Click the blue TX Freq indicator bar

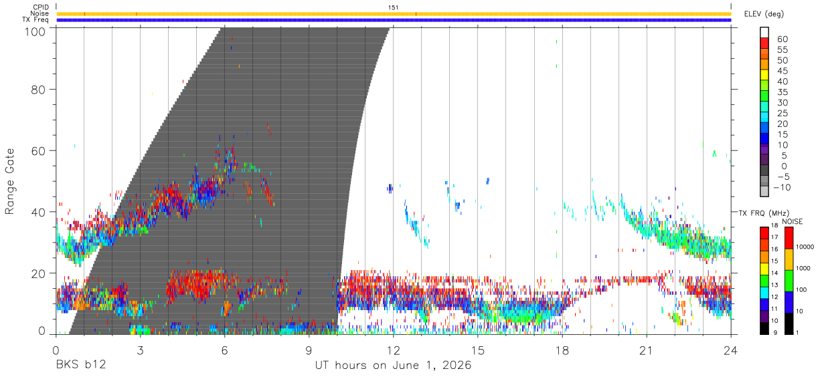point(394,20)
